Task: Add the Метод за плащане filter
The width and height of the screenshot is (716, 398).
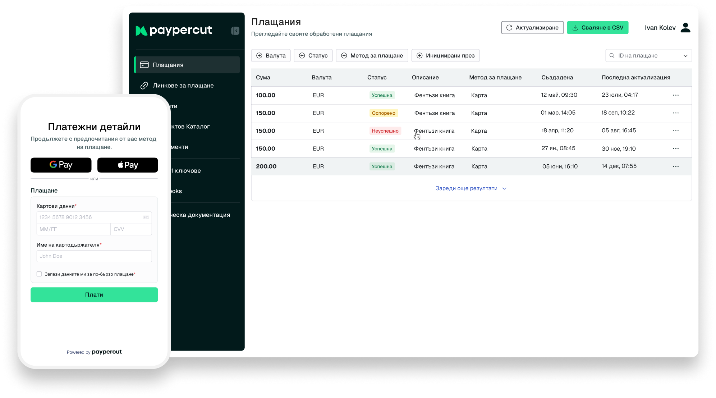Action: pyautogui.click(x=372, y=56)
